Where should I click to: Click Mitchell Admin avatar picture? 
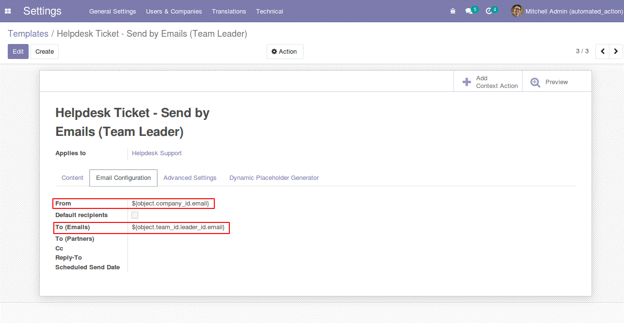(x=517, y=11)
